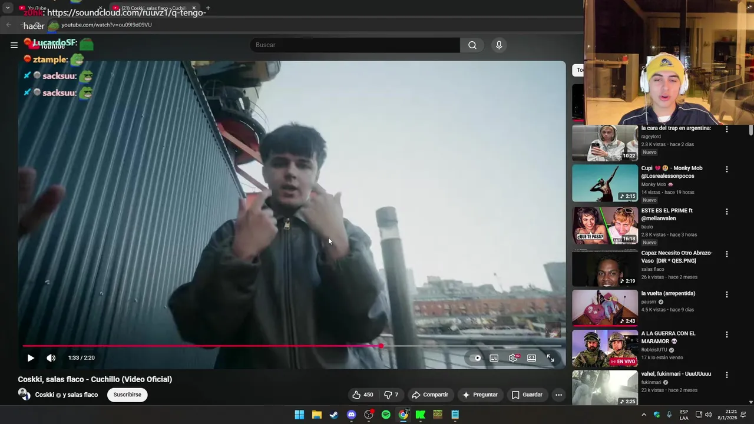
Task: Open the browser tab search dropdown
Action: (x=7, y=8)
